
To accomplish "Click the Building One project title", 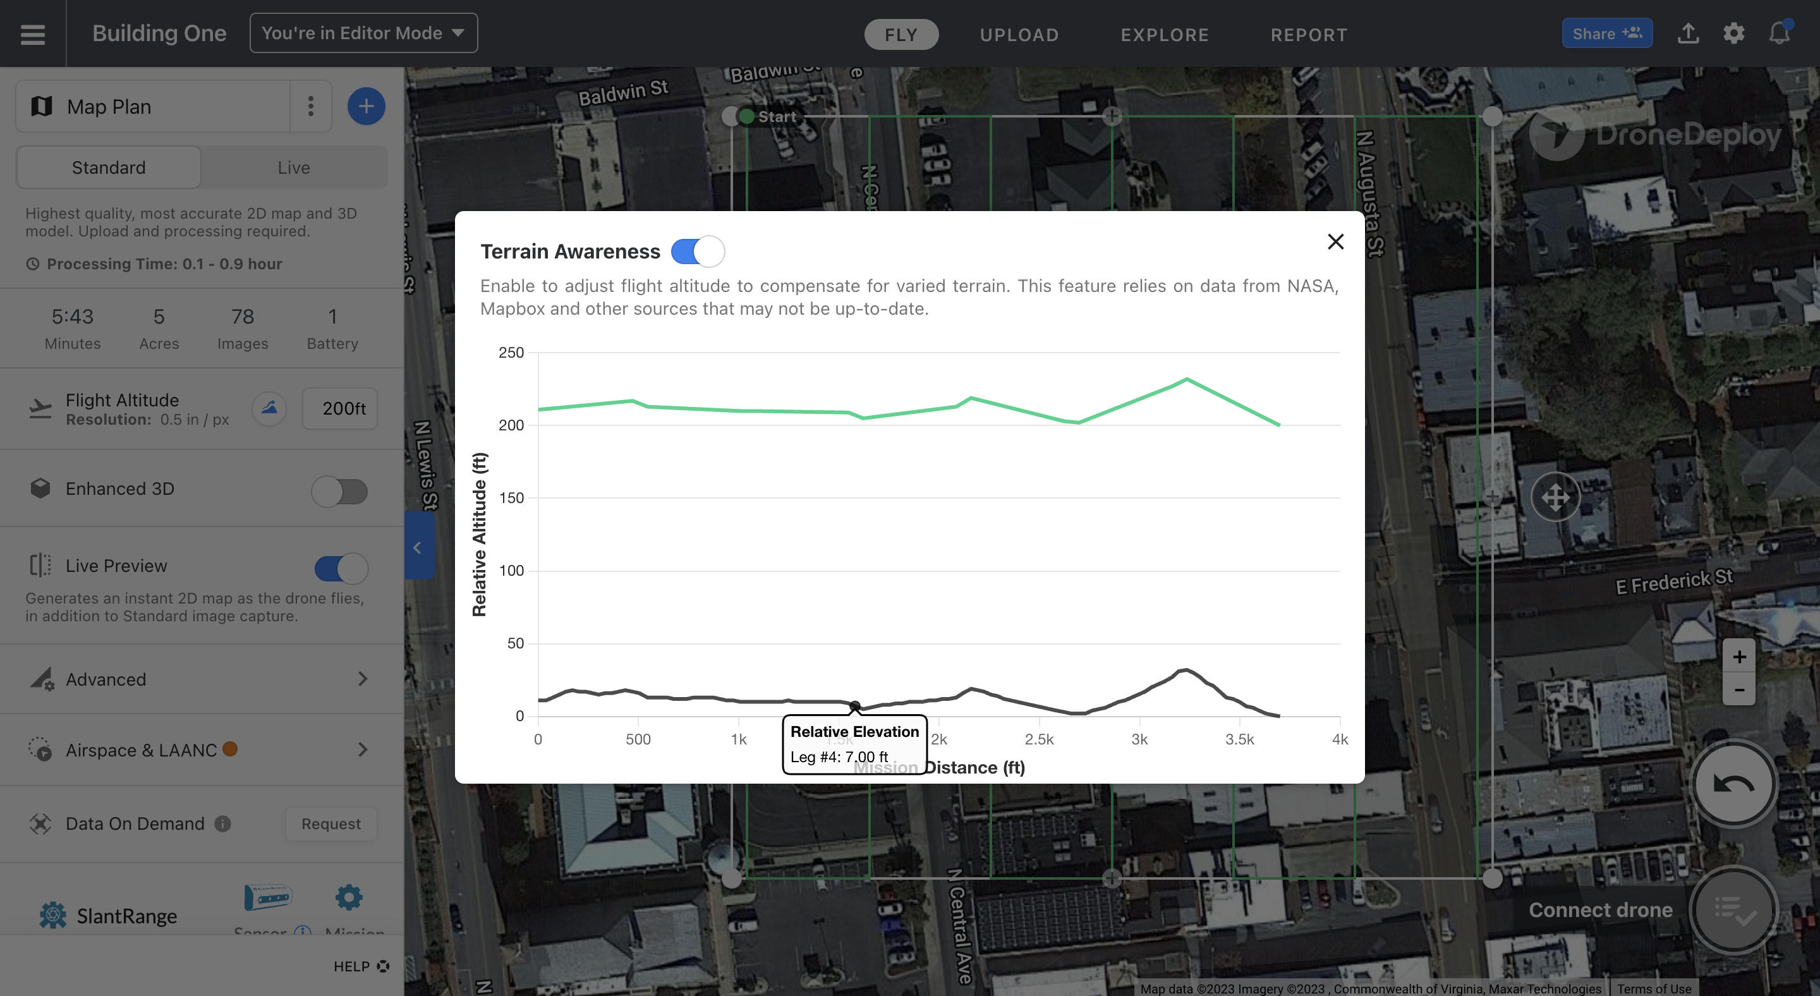I will [159, 33].
